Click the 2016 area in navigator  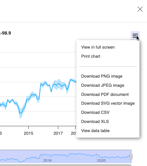(47, 160)
